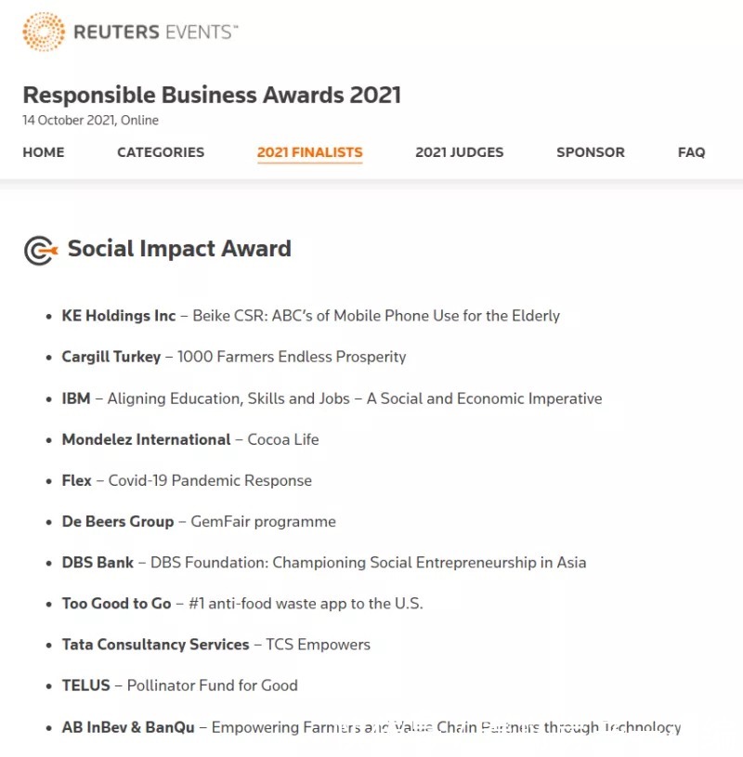The height and width of the screenshot is (757, 743).
Task: Click the De Beers Group GemFair entry
Action: 199,521
